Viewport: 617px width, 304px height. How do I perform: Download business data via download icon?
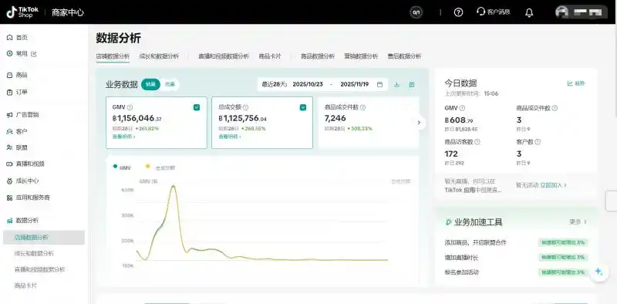[x=396, y=84]
